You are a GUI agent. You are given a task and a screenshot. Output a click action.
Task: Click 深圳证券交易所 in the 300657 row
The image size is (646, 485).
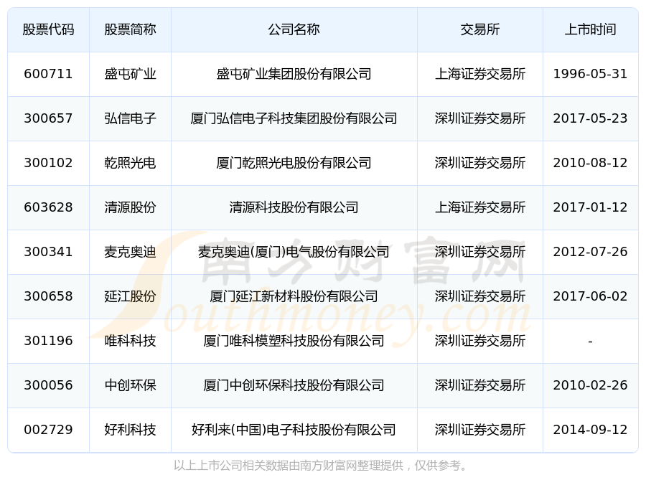click(x=480, y=118)
